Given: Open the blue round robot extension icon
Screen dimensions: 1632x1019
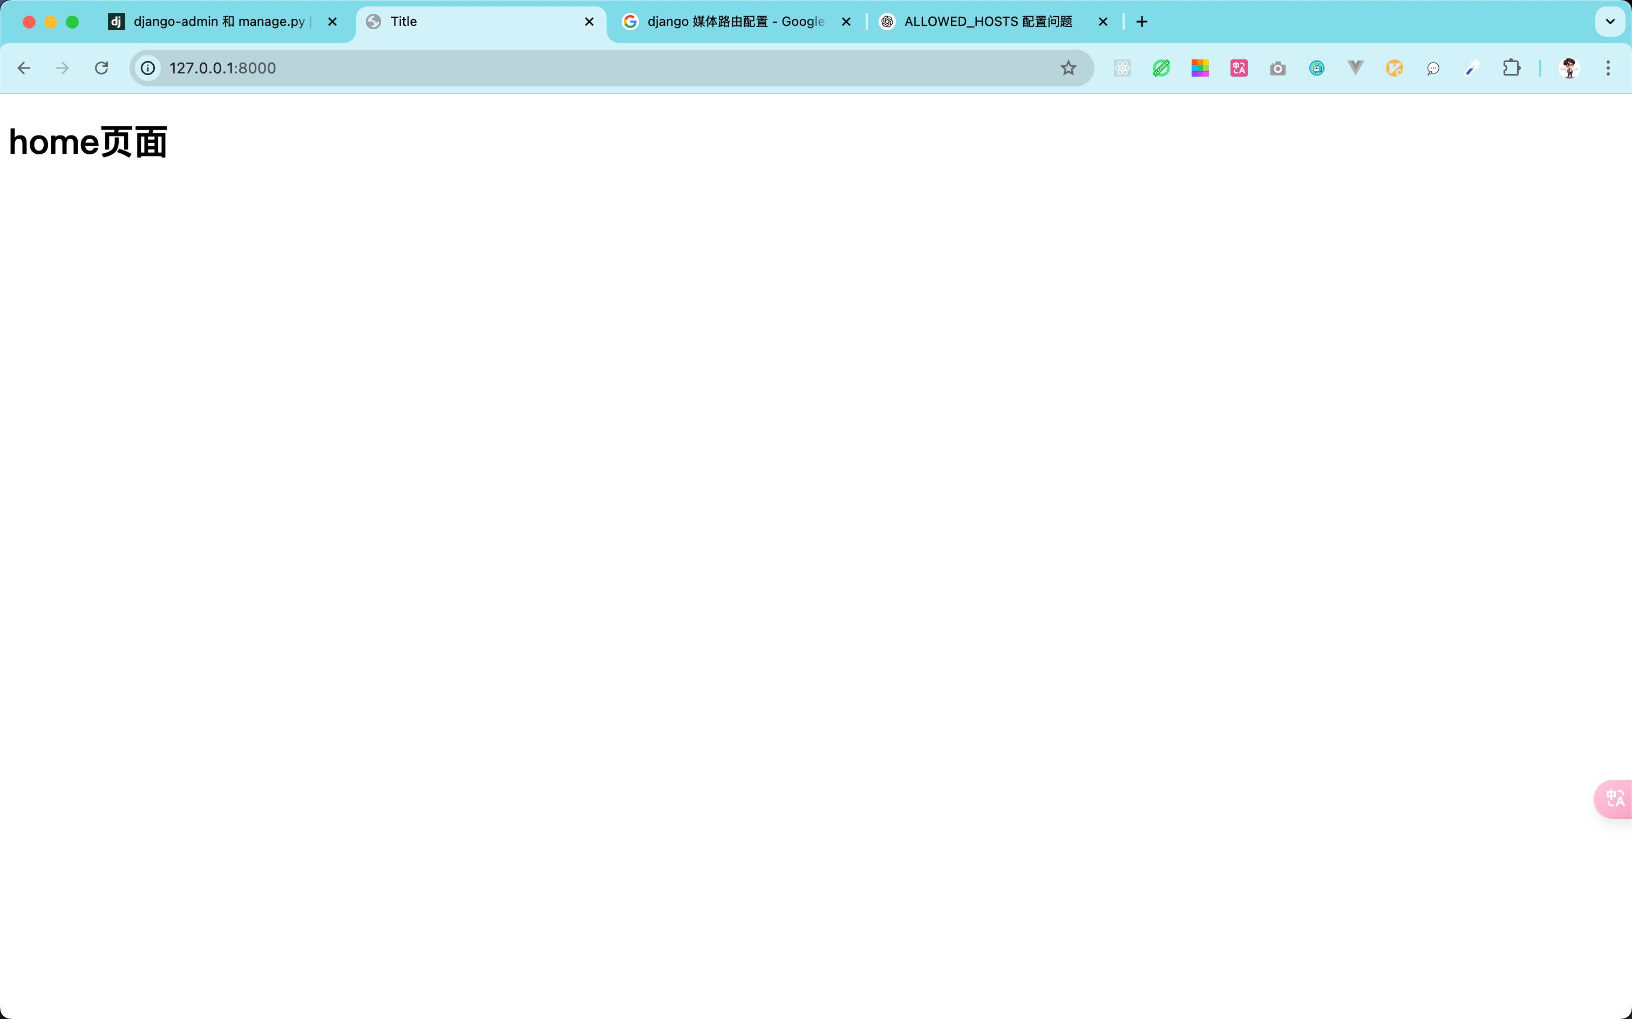Looking at the screenshot, I should [1317, 68].
